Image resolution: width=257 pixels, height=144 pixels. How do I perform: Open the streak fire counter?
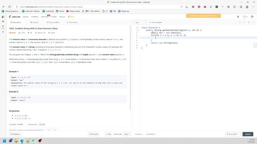coord(245,17)
